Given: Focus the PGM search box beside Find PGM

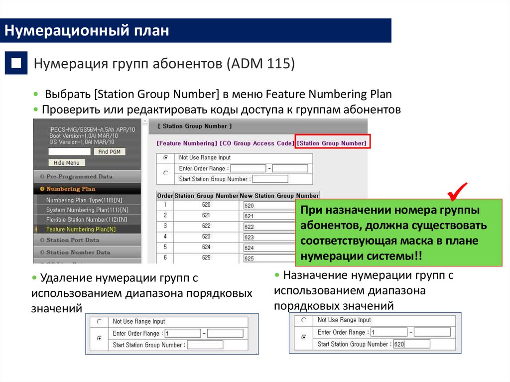Looking at the screenshot, I should [x=70, y=151].
